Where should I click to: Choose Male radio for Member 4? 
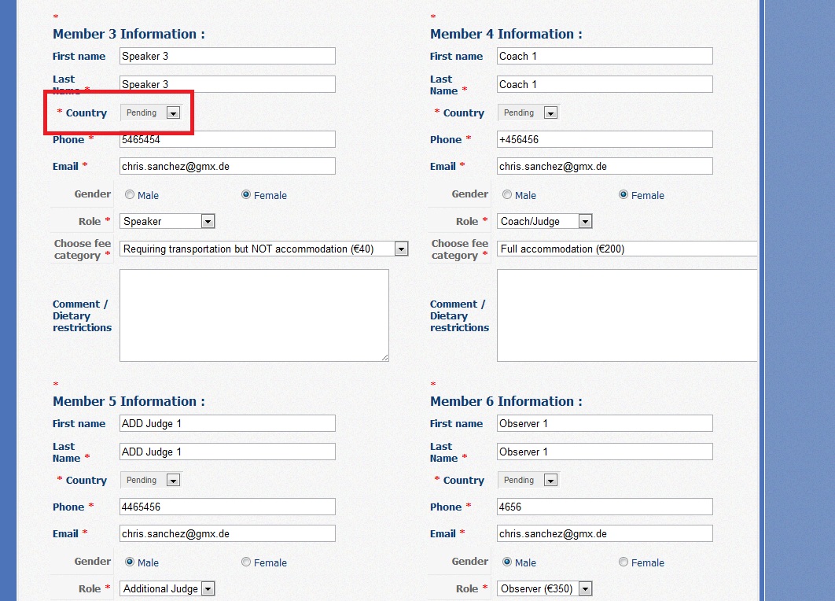507,195
